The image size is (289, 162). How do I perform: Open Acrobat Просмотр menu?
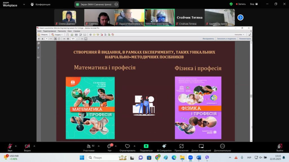pyautogui.click(x=62, y=31)
